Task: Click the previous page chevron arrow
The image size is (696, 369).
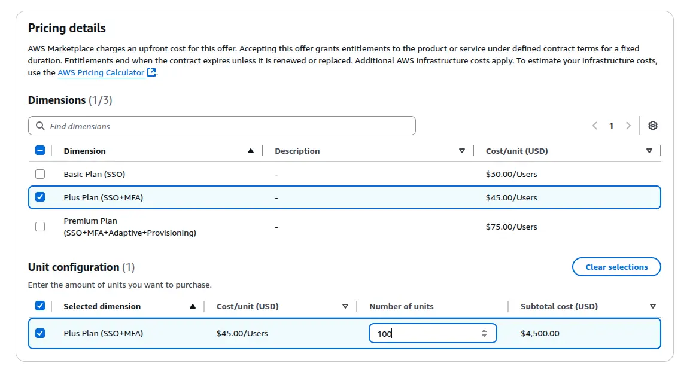Action: click(x=594, y=126)
